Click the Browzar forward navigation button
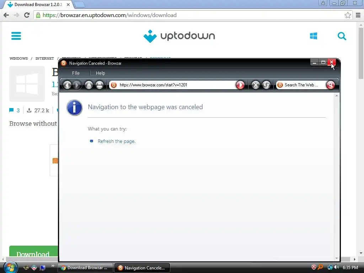Screen dimensions: 364x273 77,85
